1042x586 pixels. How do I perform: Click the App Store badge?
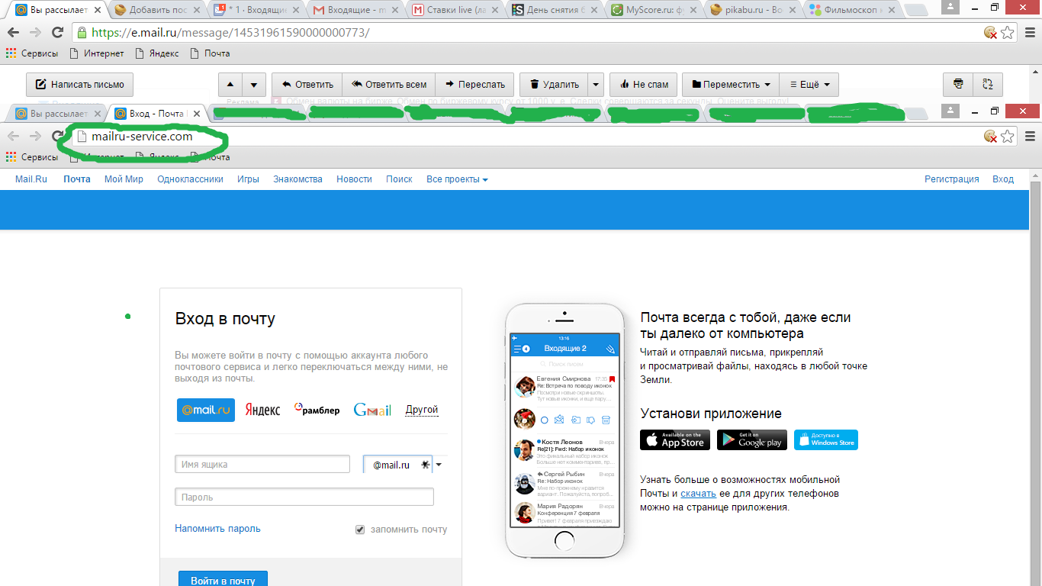(x=675, y=440)
